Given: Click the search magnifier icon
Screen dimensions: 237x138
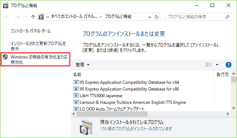Looking at the screenshot, I should (227, 17).
